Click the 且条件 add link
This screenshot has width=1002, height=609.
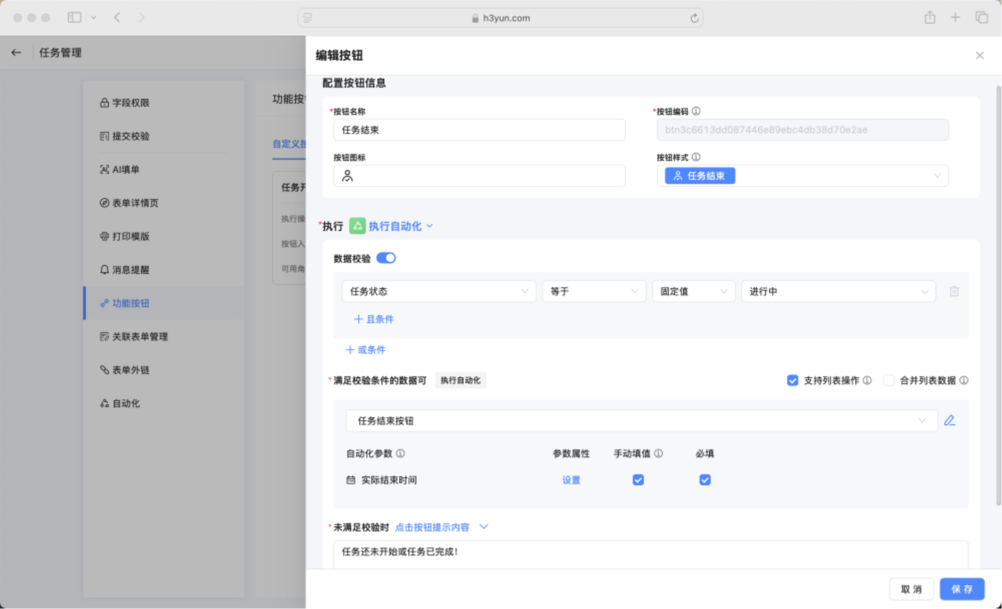coord(374,319)
